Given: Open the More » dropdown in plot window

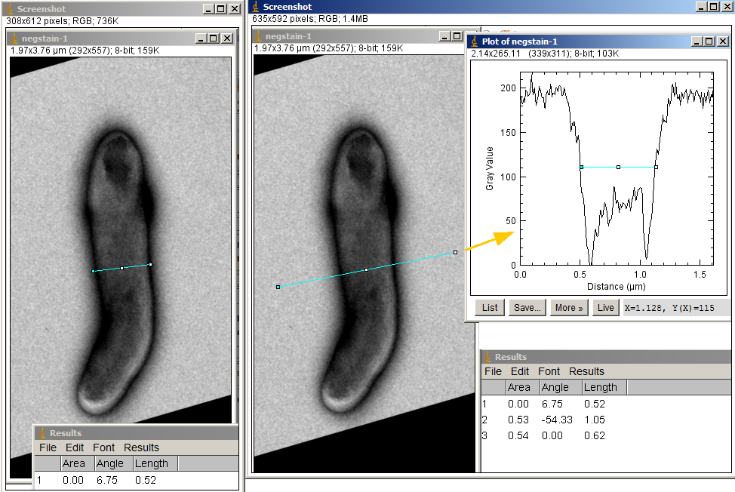Looking at the screenshot, I should point(569,307).
